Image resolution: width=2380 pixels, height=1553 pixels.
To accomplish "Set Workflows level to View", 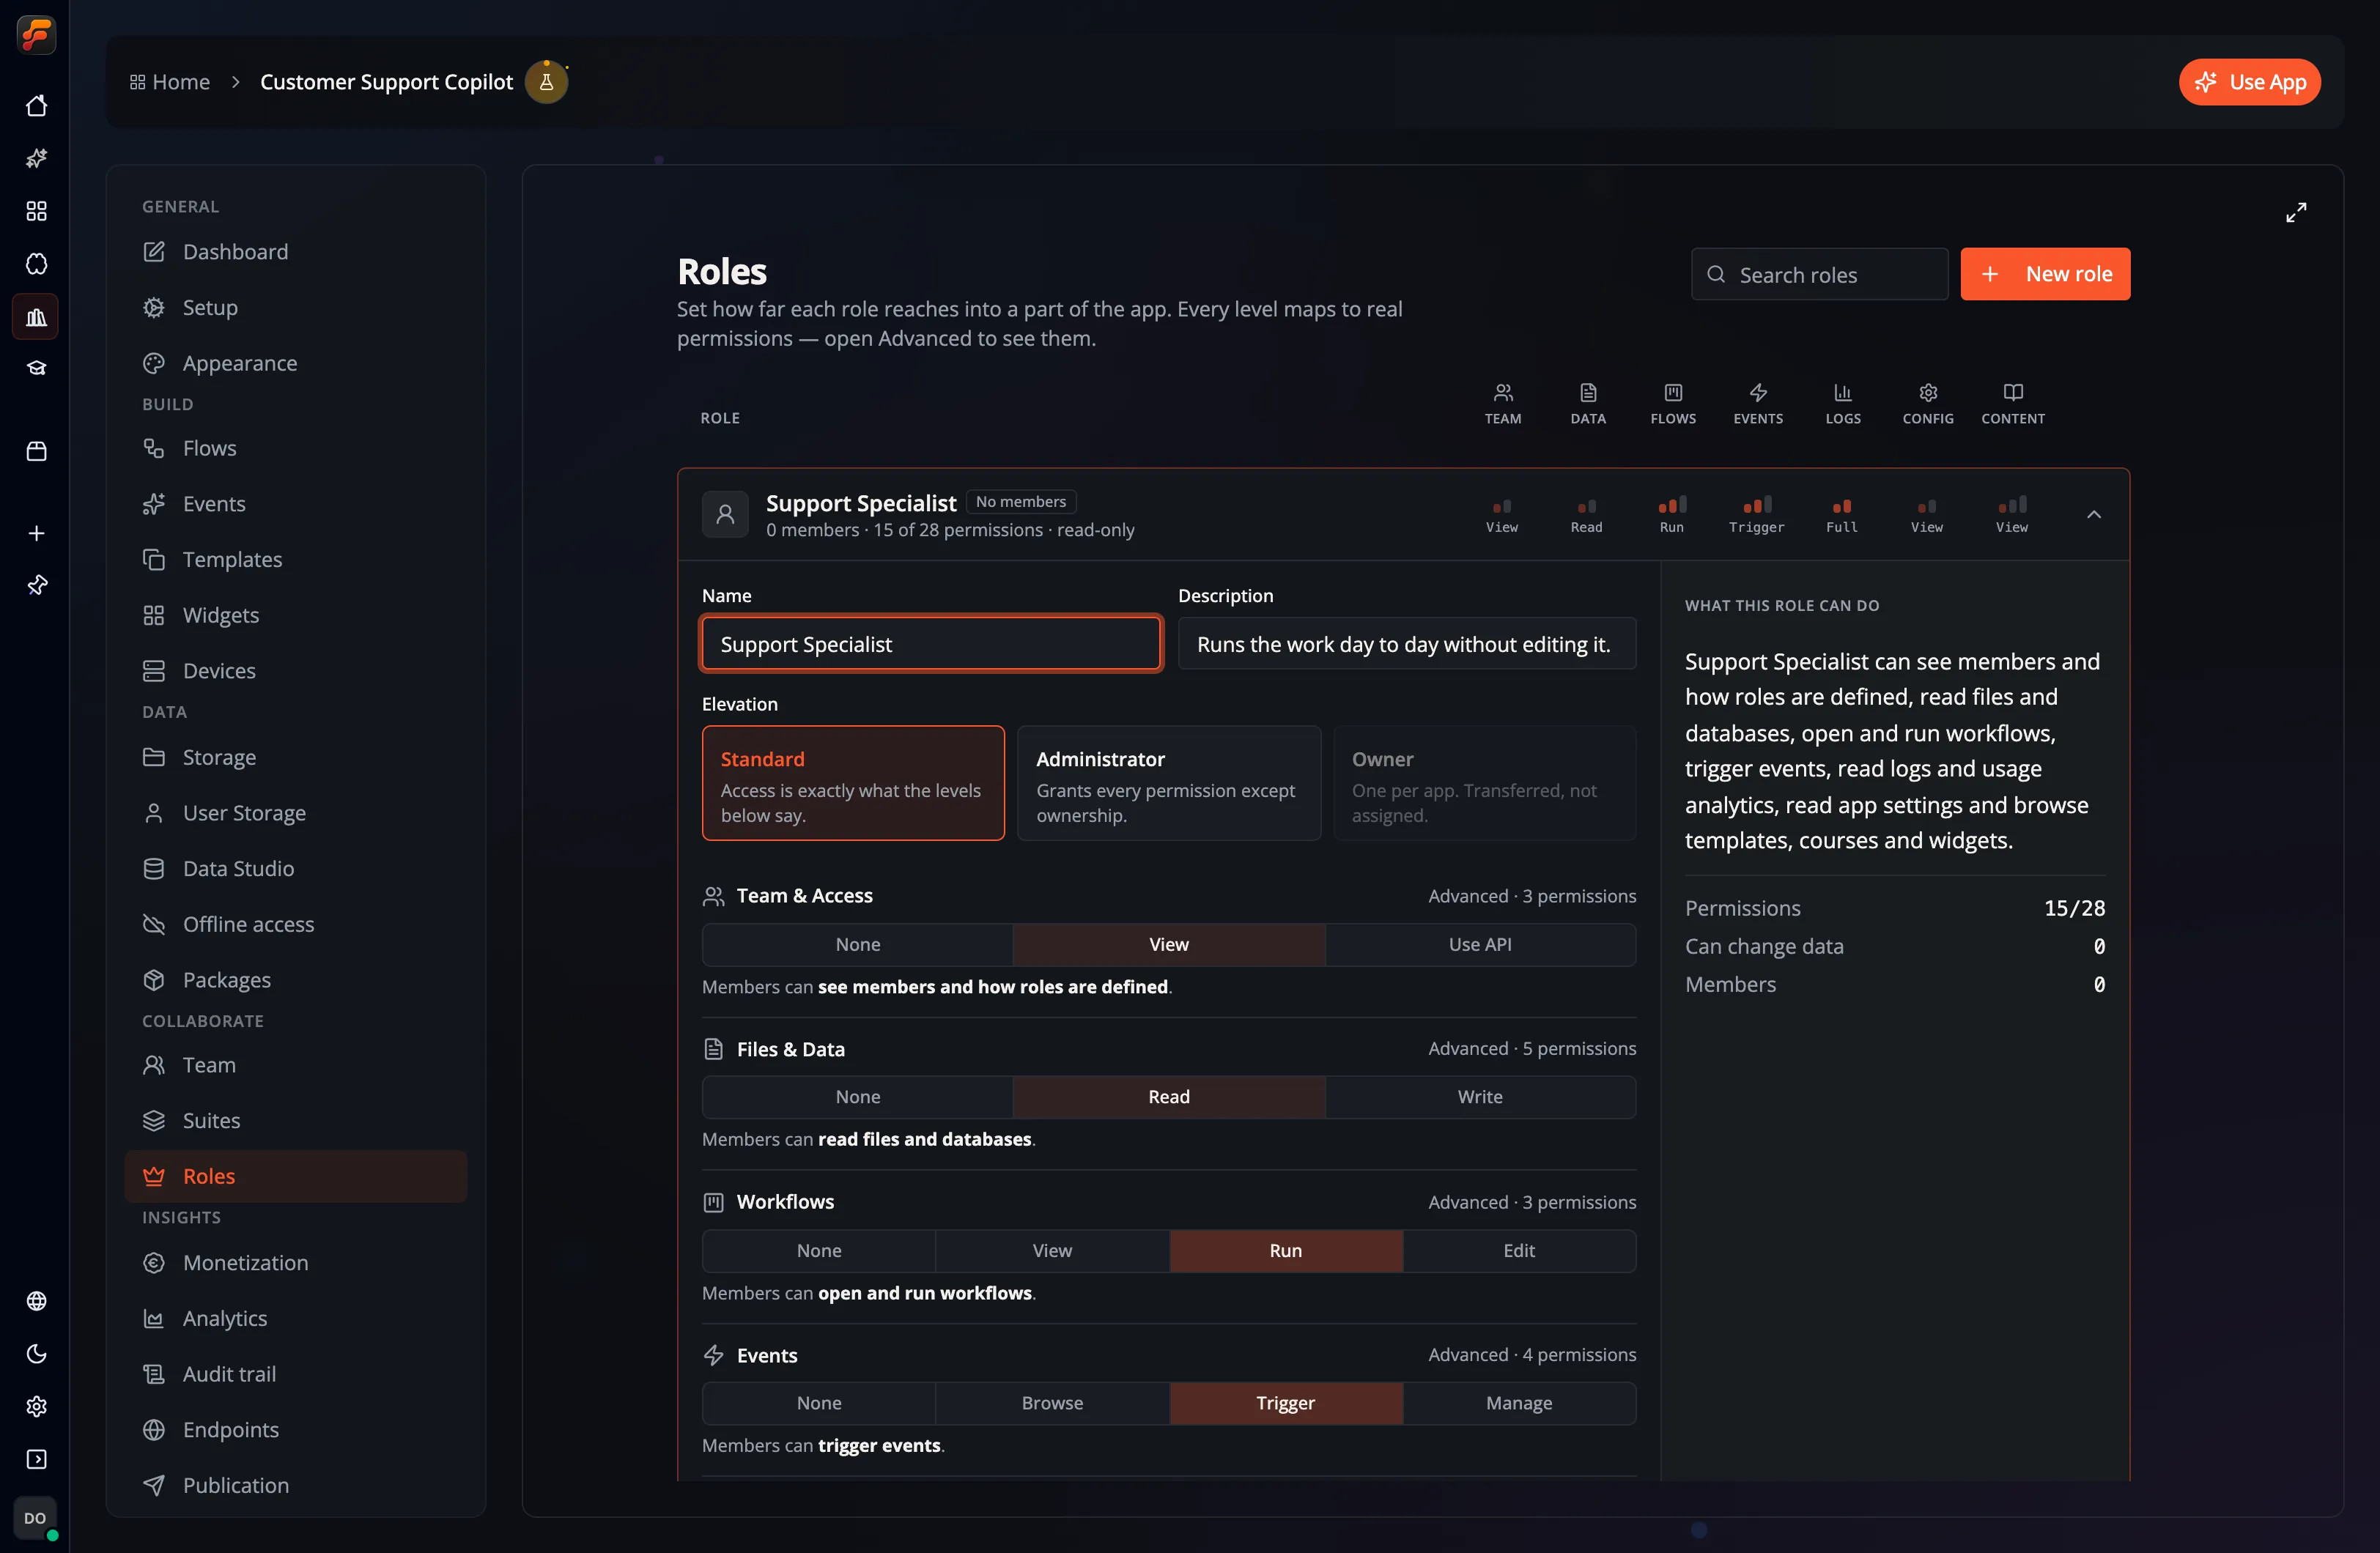I will pyautogui.click(x=1052, y=1251).
